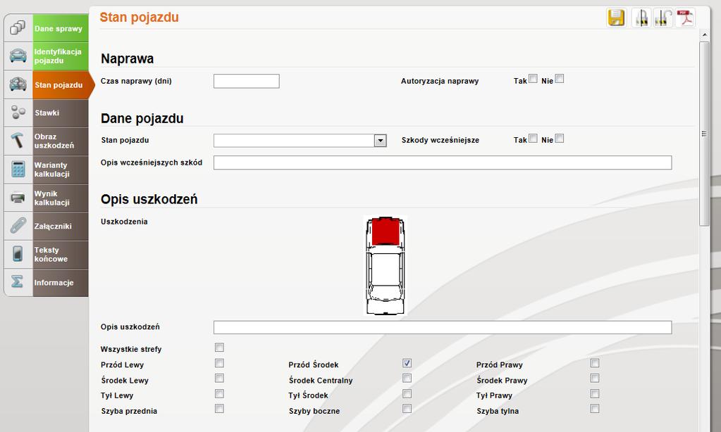721x432 pixels.
Task: Check Nie for Autoryzacja naprawy
Action: coord(559,79)
